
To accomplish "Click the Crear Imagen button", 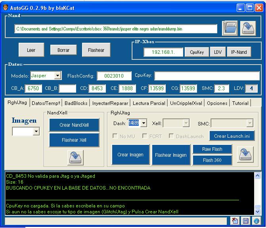I will pos(130,155).
